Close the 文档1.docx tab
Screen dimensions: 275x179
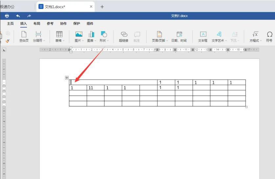click(x=91, y=7)
